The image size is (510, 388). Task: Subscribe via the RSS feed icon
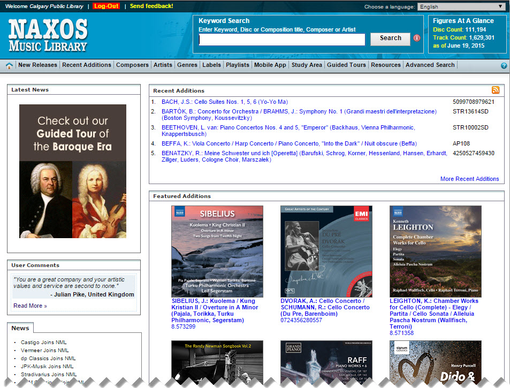pyautogui.click(x=496, y=90)
